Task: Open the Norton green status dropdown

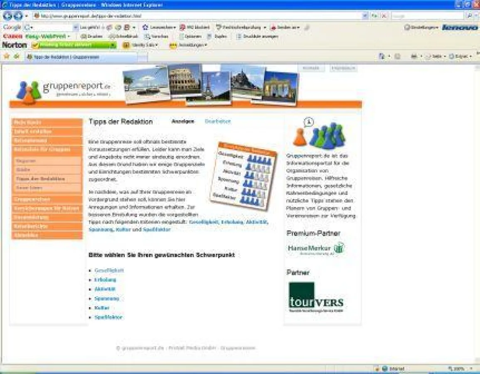Action: pos(113,45)
